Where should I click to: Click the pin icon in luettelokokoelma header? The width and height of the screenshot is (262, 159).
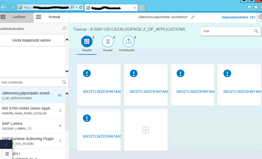[64, 28]
